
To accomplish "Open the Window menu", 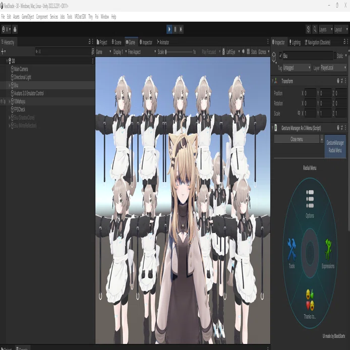I will [x=105, y=17].
